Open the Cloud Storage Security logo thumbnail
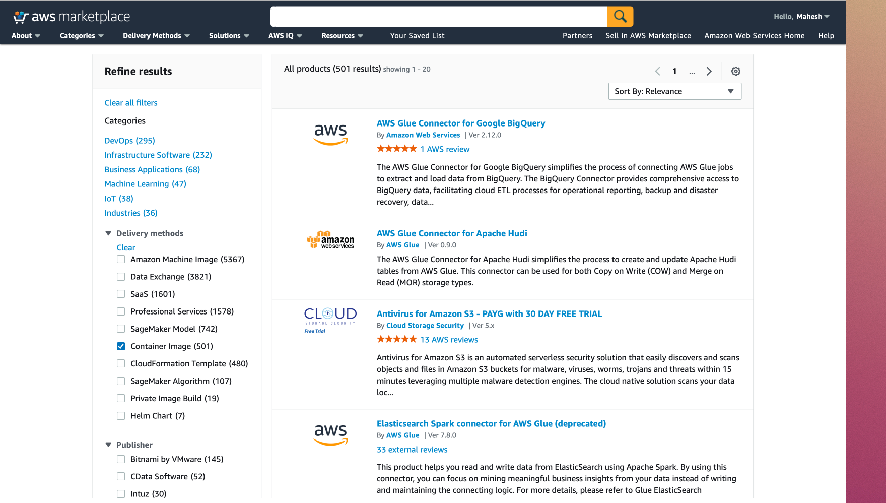The height and width of the screenshot is (503, 886). 330,320
